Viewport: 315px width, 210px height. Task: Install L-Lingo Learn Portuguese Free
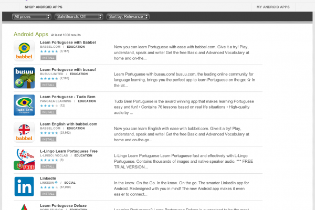(48, 166)
